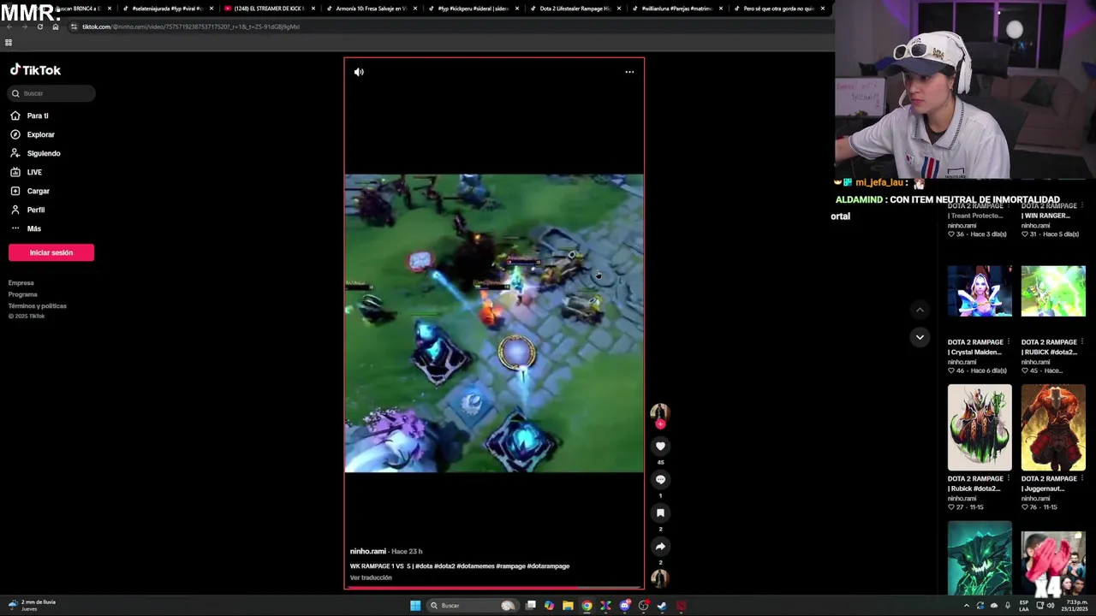This screenshot has height=616, width=1096.
Task: Save video with the bookmark icon
Action: tap(660, 512)
